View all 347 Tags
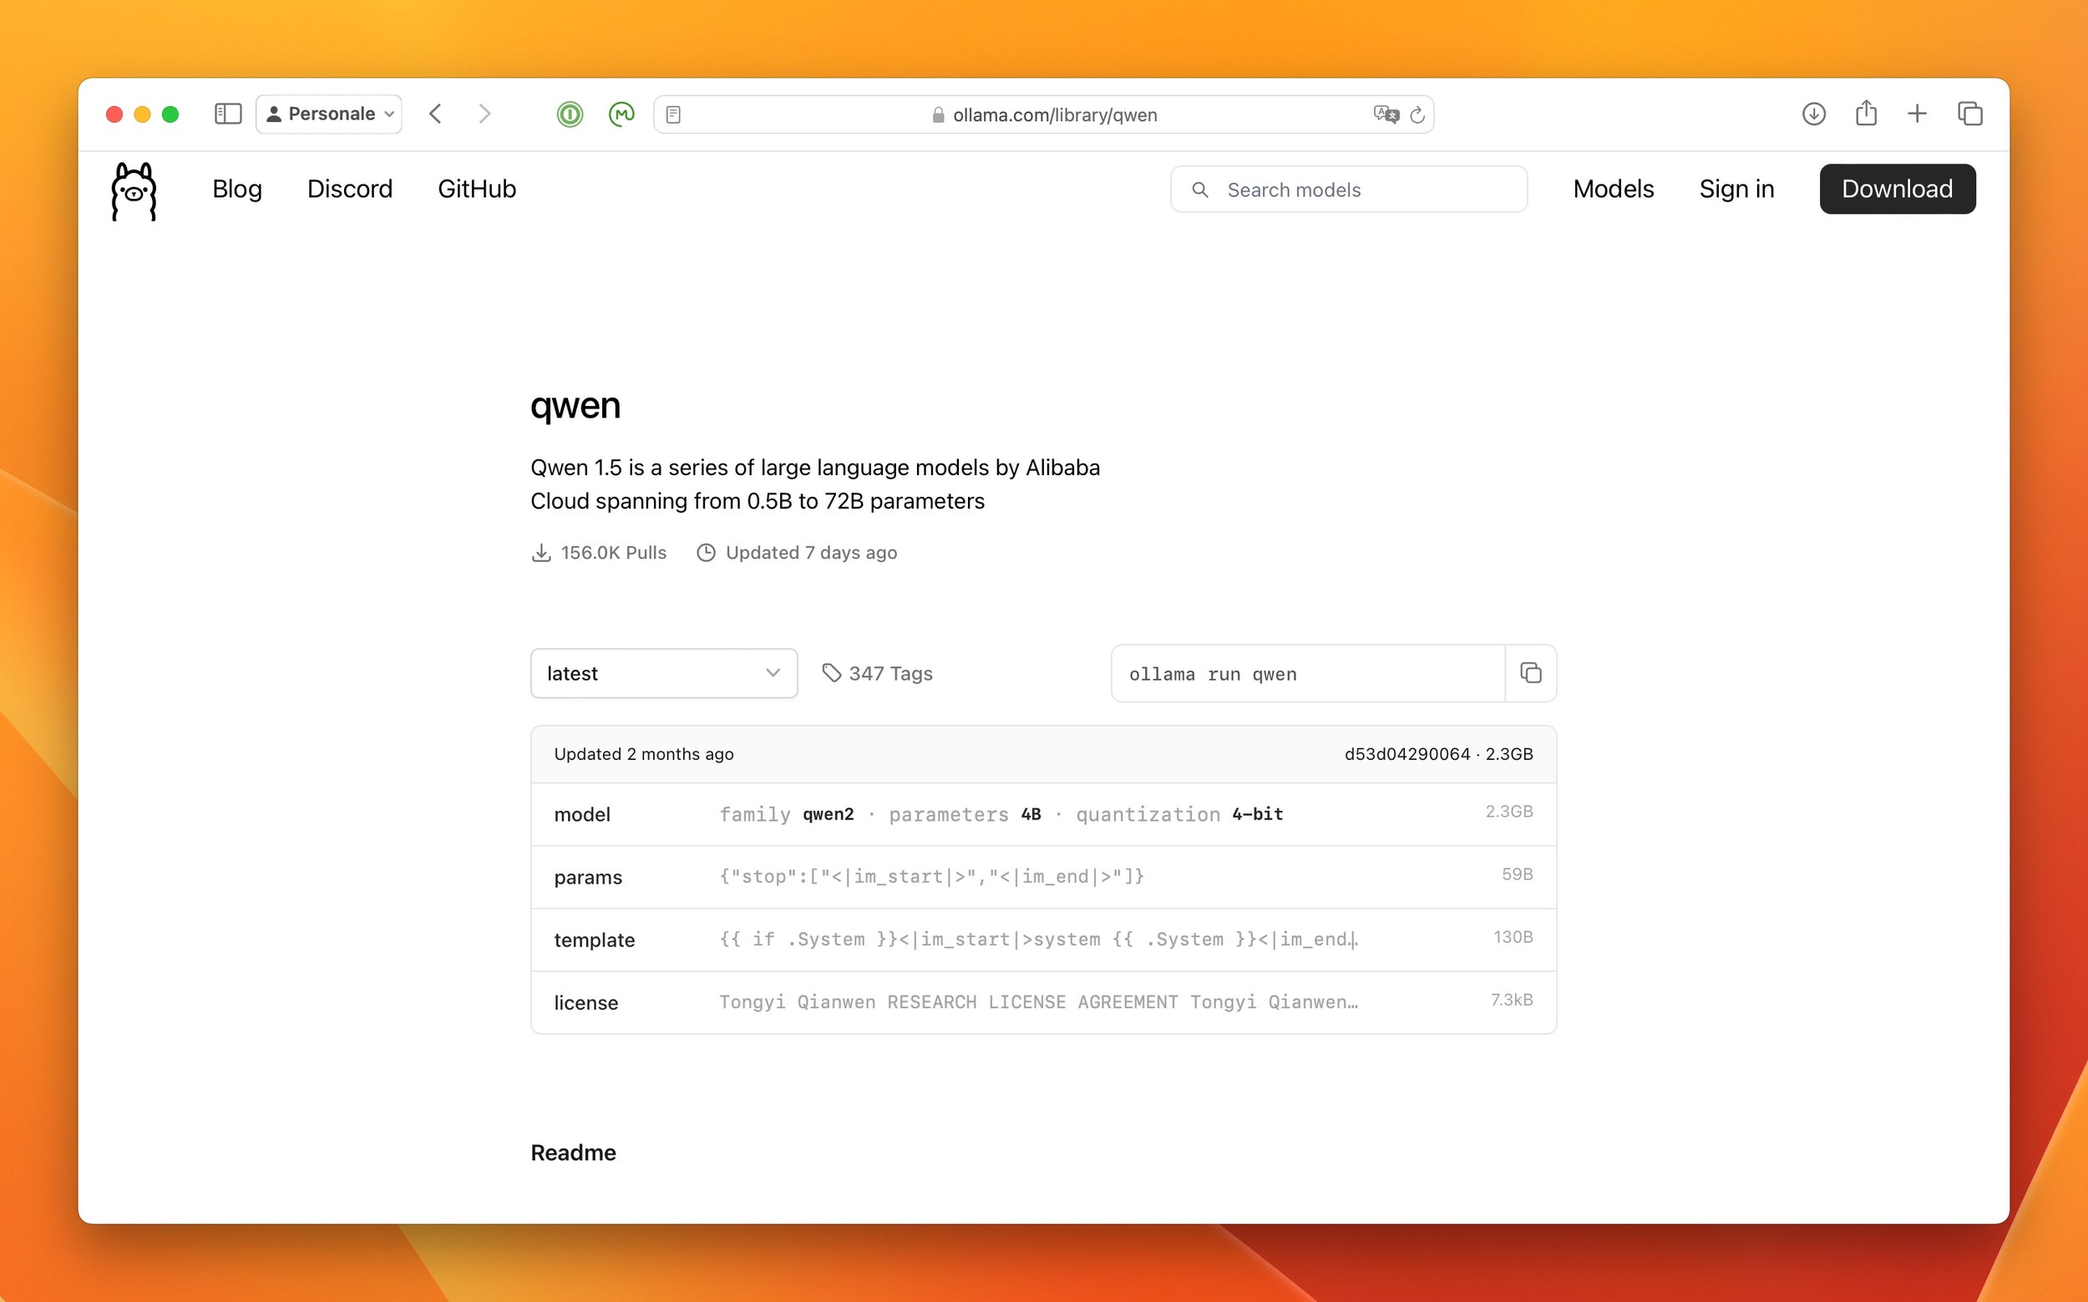The width and height of the screenshot is (2088, 1302). coord(890,673)
